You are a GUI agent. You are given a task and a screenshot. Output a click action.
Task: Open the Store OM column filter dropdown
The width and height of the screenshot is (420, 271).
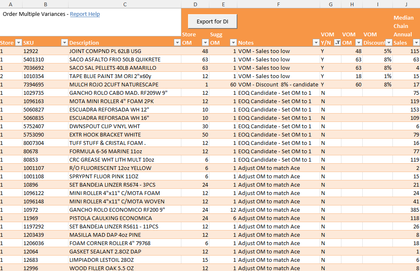tap(205, 43)
